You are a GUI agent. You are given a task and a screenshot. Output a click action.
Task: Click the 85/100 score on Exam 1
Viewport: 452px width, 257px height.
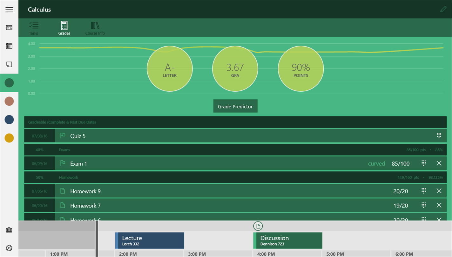click(401, 164)
